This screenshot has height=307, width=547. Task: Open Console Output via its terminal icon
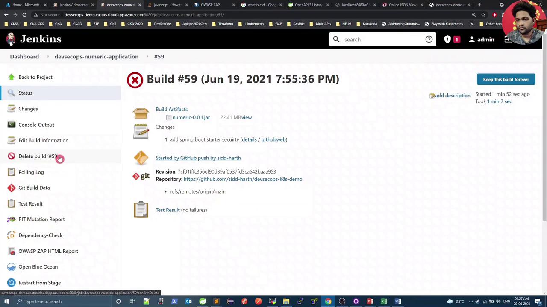tap(12, 125)
